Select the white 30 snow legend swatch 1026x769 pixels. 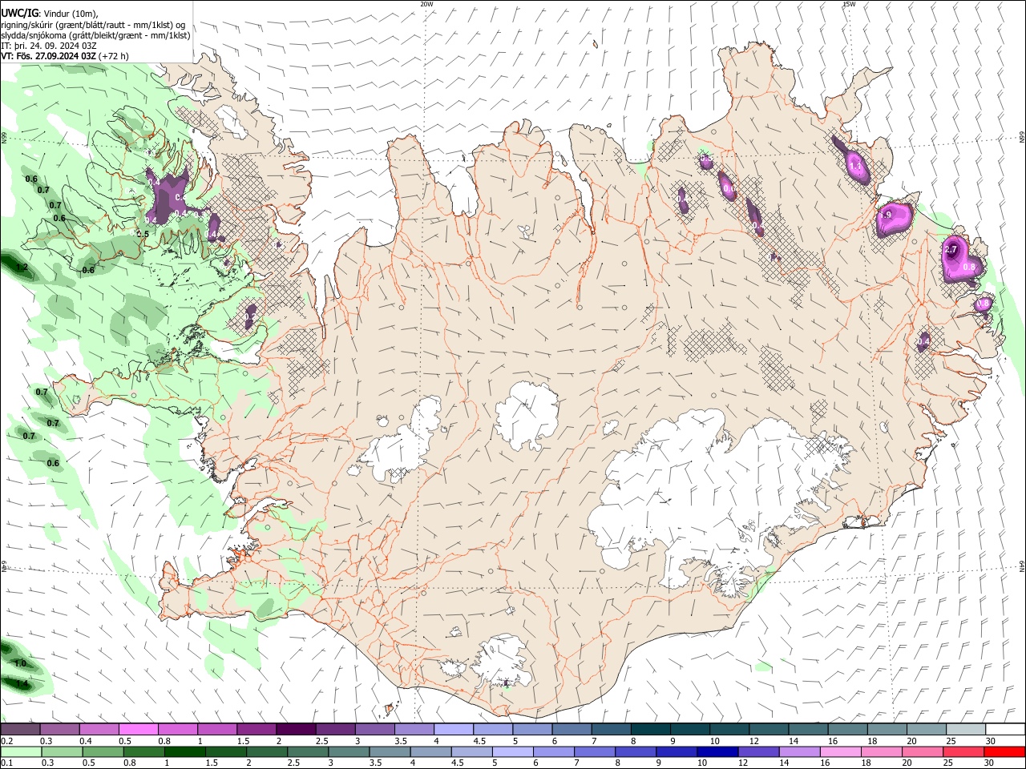pyautogui.click(x=1004, y=729)
